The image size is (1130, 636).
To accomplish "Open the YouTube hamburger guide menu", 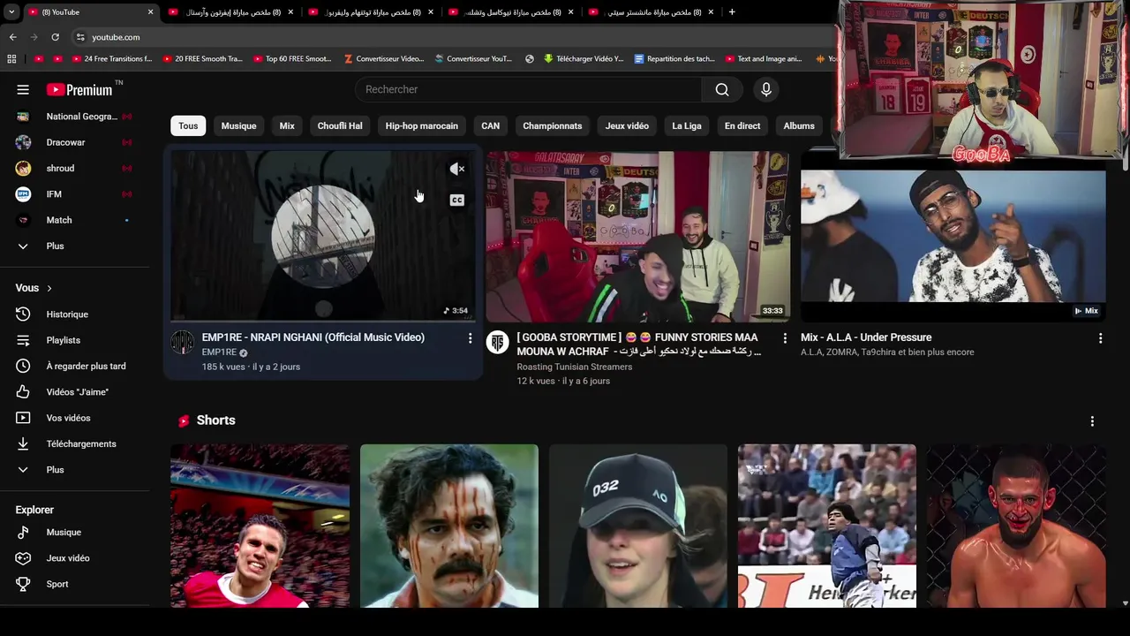I will (23, 89).
